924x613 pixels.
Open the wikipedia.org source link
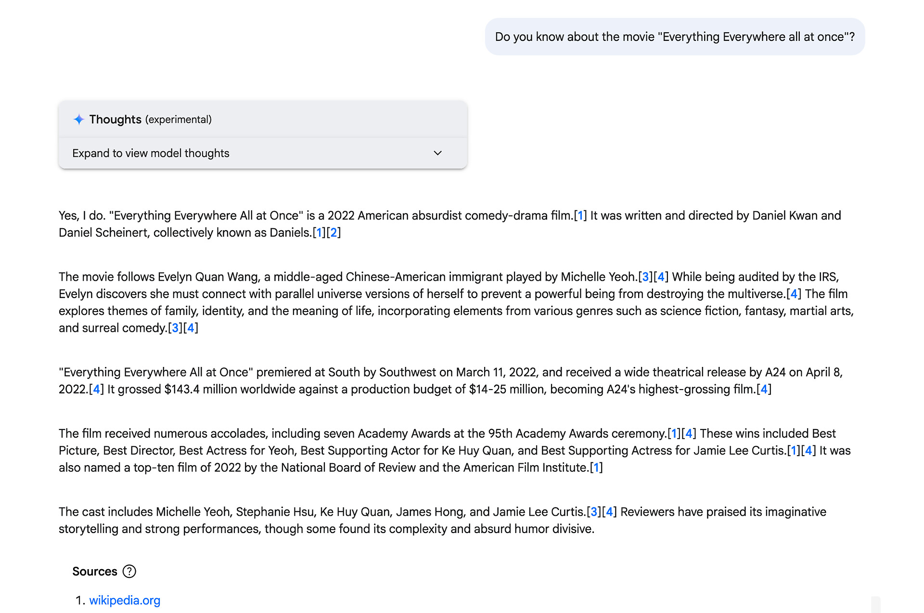tap(125, 600)
